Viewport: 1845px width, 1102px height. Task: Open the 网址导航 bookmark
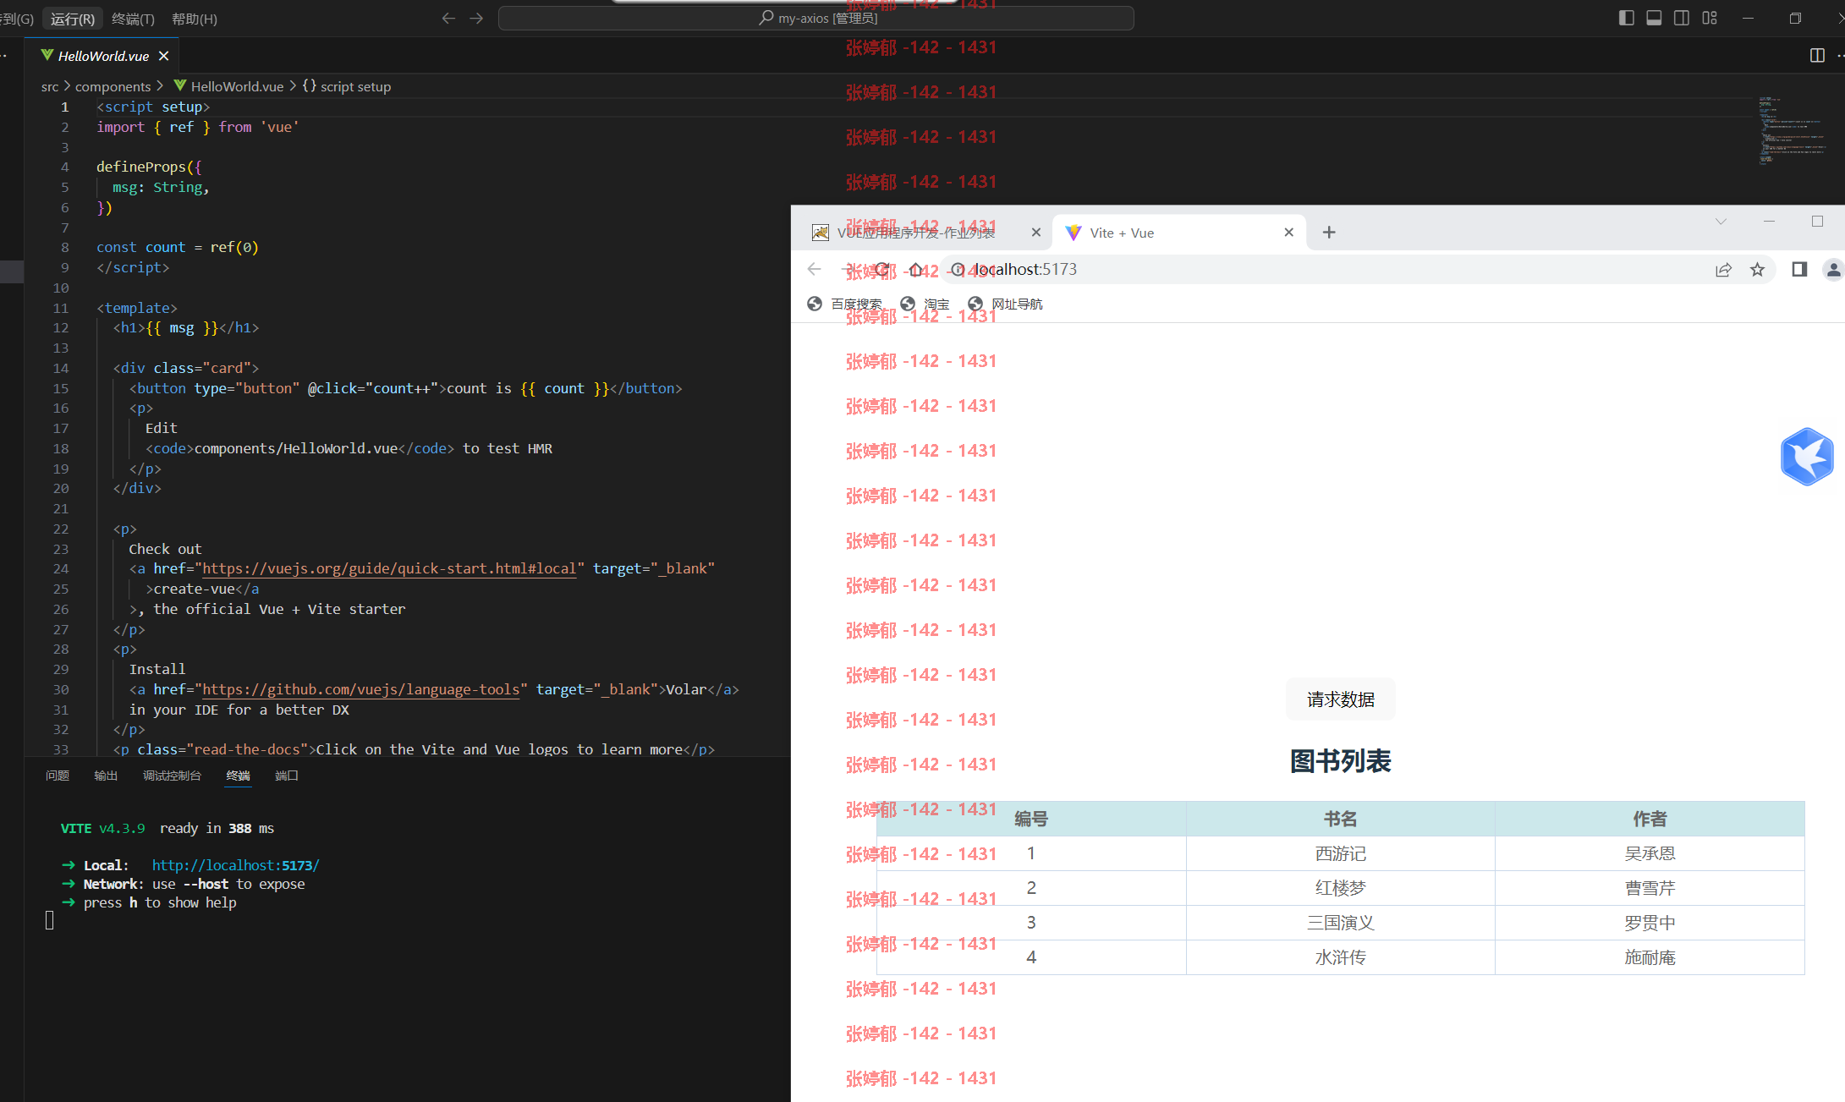pos(1006,304)
